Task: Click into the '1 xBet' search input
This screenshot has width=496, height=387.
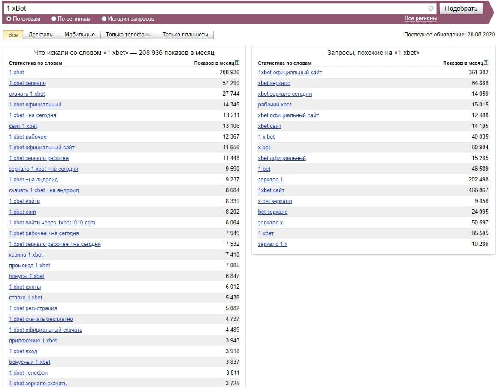Action: 215,9
